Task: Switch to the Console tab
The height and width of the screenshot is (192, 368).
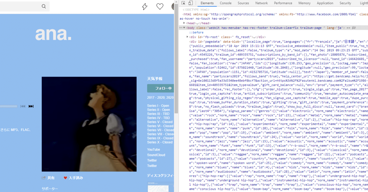Action: tap(225, 3)
